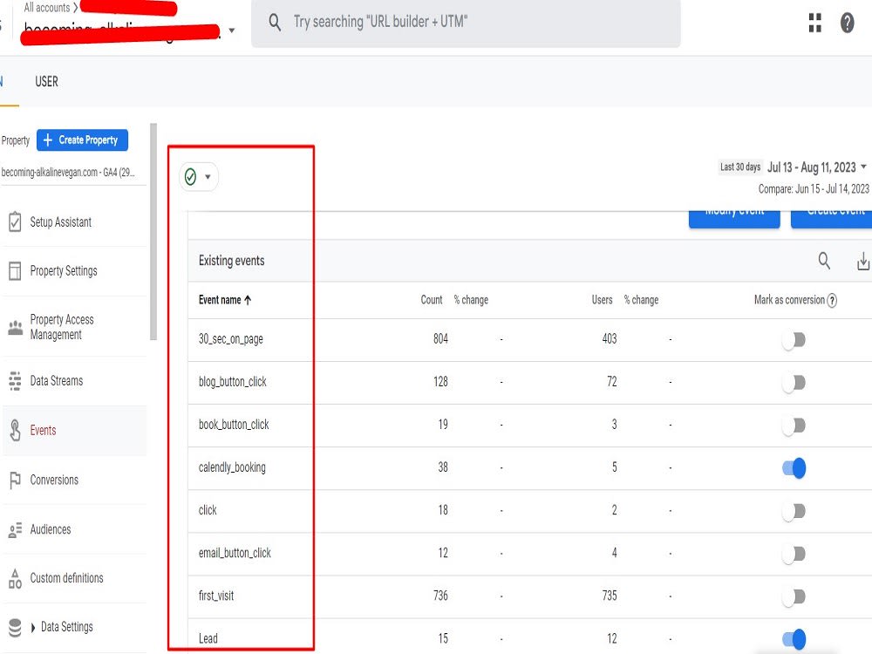Toggle conversion for book_button_click
The width and height of the screenshot is (872, 654).
point(794,425)
